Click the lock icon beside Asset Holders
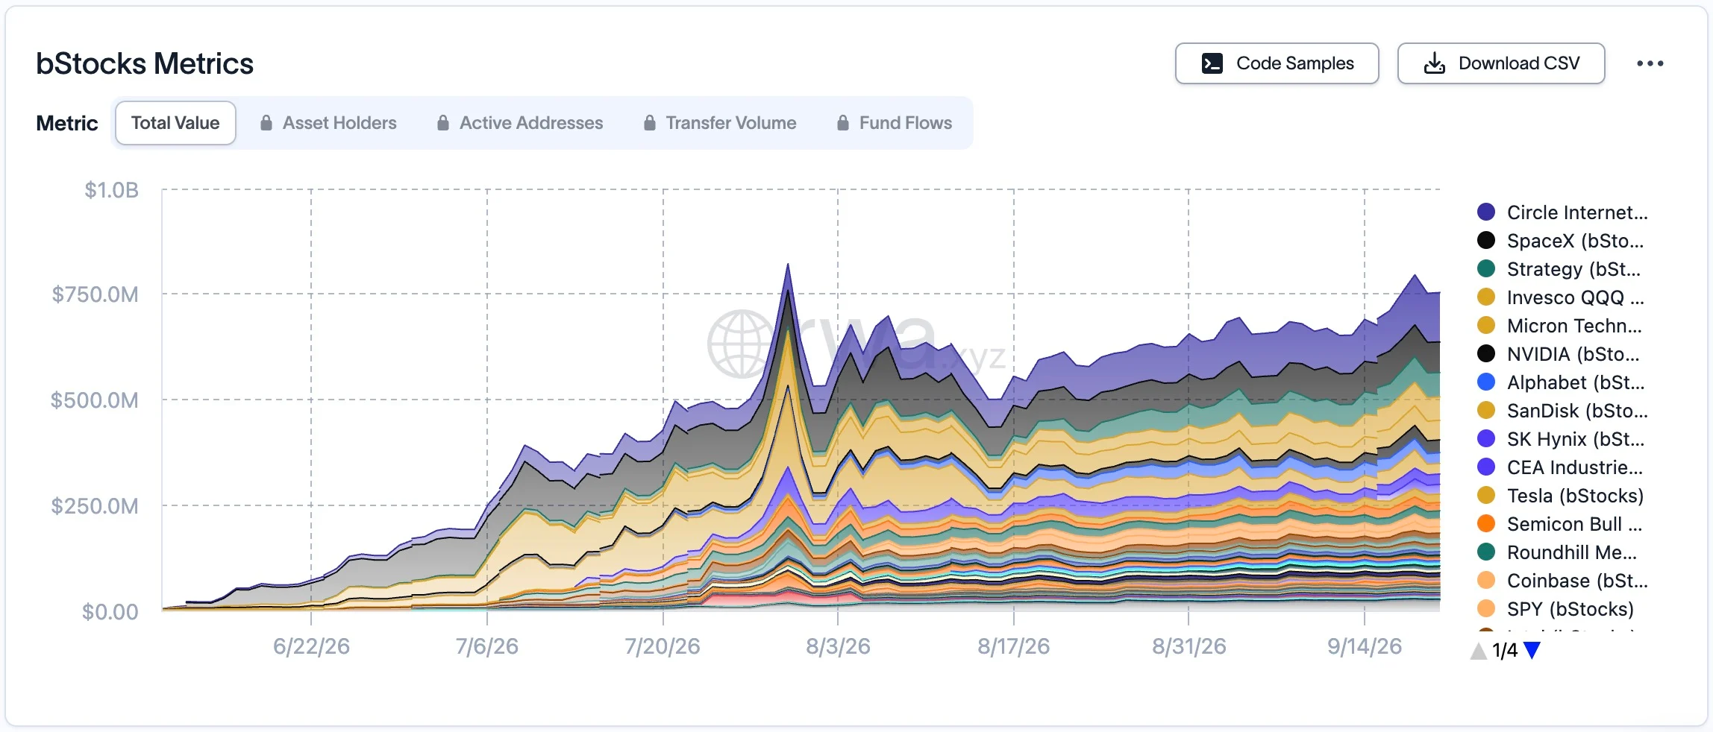The height and width of the screenshot is (732, 1713). 266,123
